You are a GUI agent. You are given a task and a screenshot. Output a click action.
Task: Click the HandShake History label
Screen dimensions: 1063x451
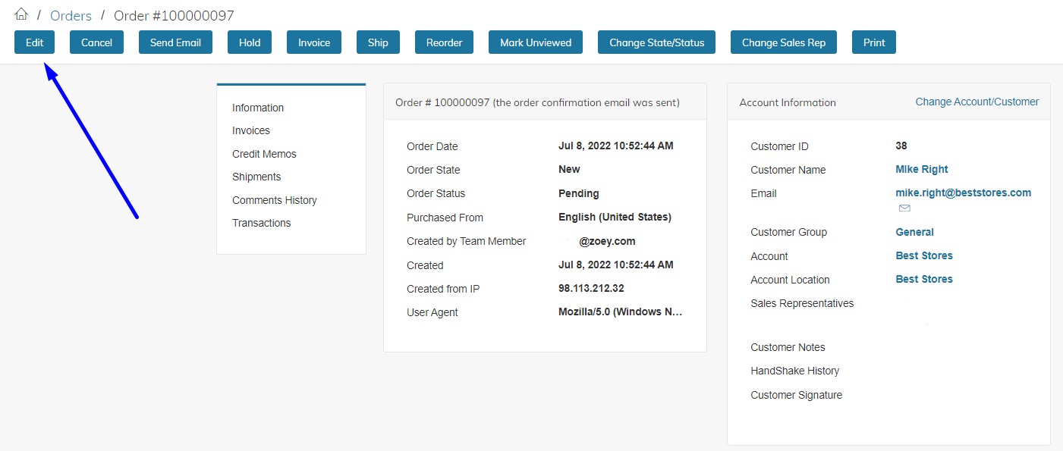tap(794, 371)
